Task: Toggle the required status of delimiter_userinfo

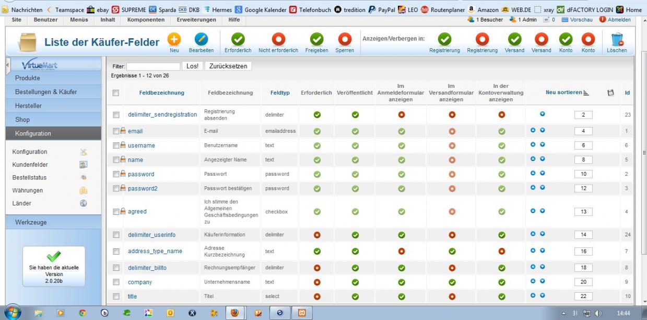Action: [316, 235]
